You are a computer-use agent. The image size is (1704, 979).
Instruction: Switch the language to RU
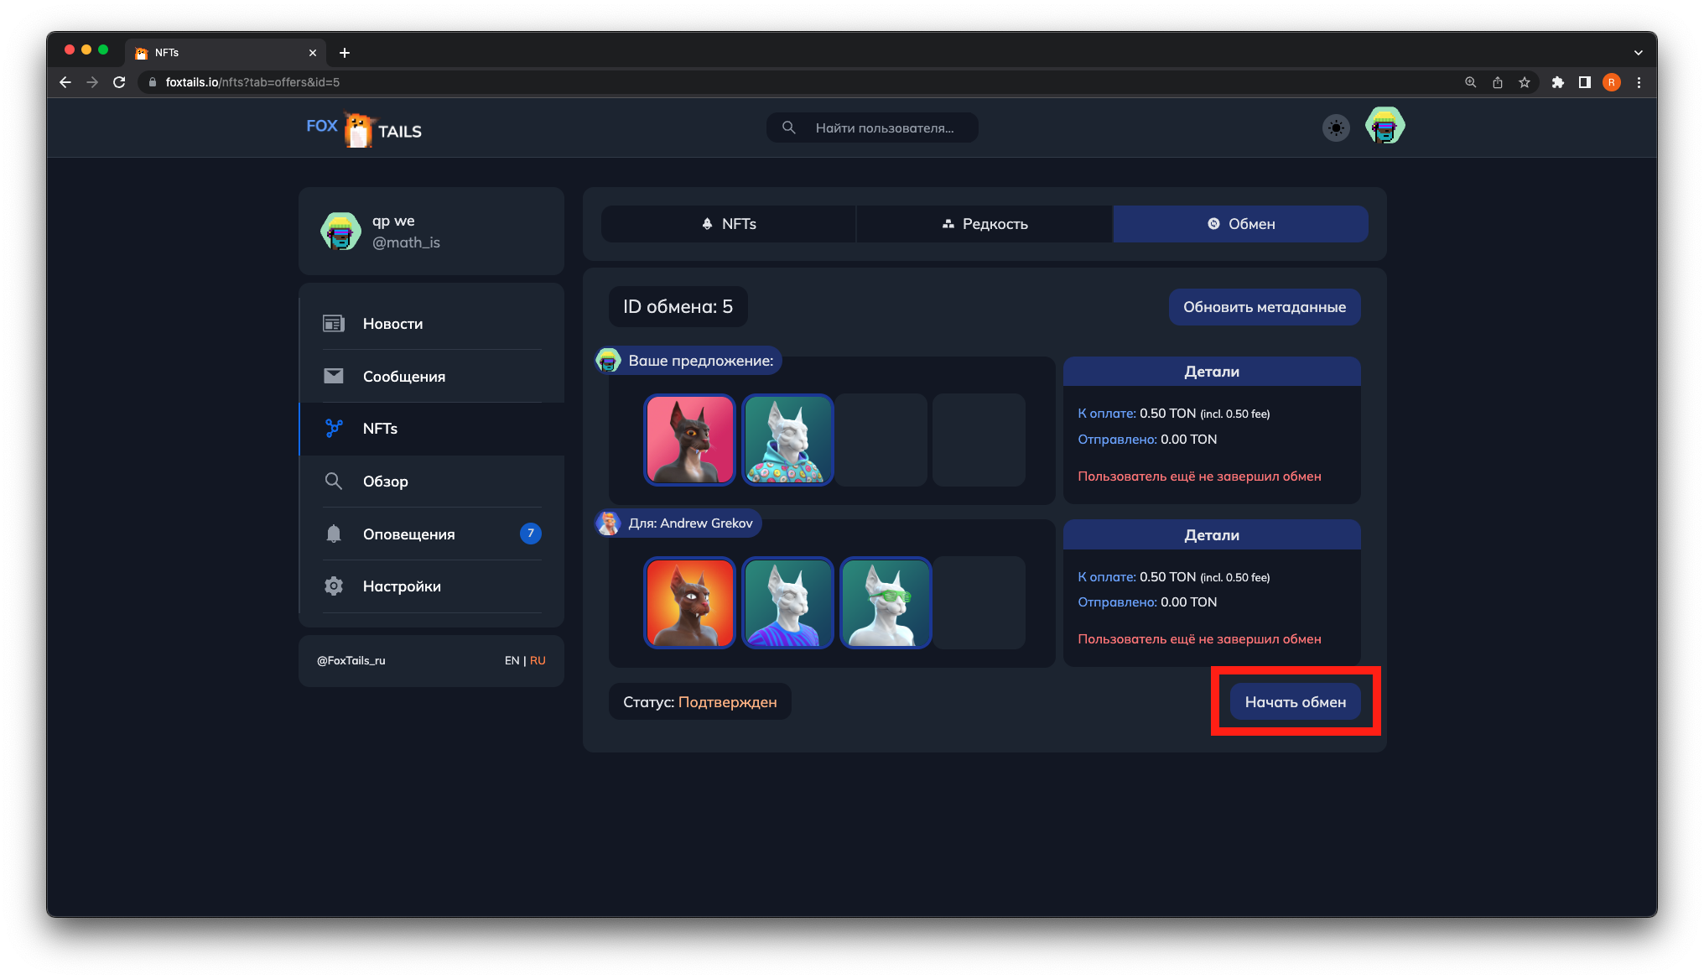(538, 661)
